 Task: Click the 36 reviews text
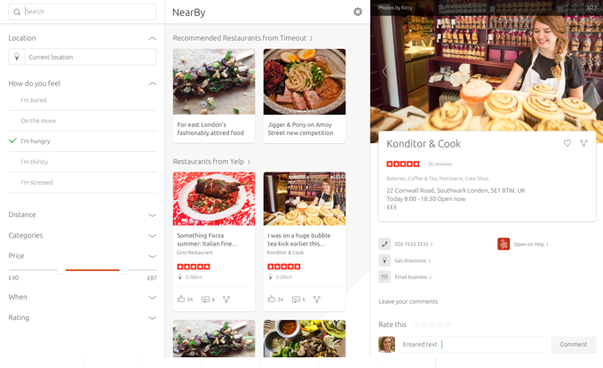tap(440, 164)
